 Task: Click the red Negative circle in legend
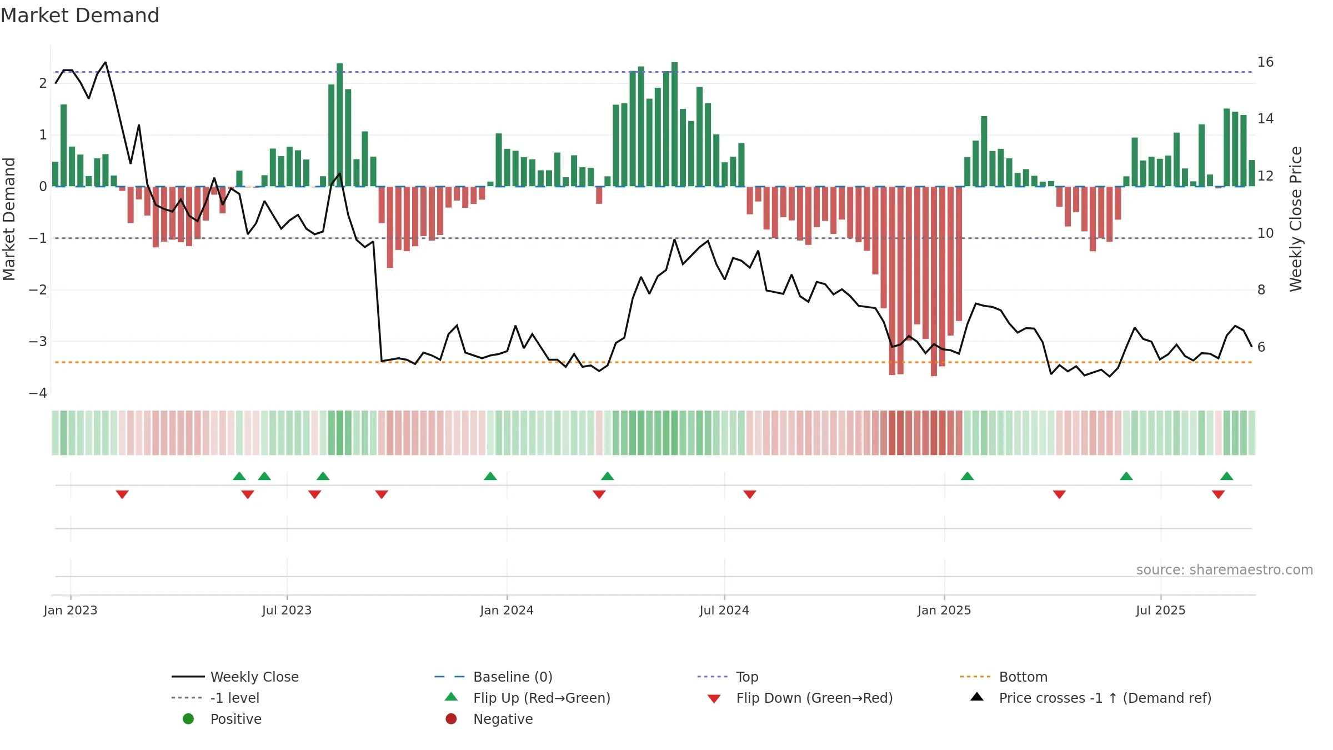click(x=451, y=719)
